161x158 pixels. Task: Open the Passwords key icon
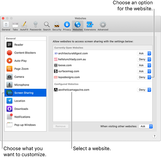click(36, 25)
